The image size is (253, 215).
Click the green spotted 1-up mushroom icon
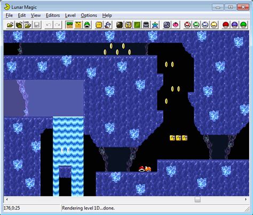196,25
